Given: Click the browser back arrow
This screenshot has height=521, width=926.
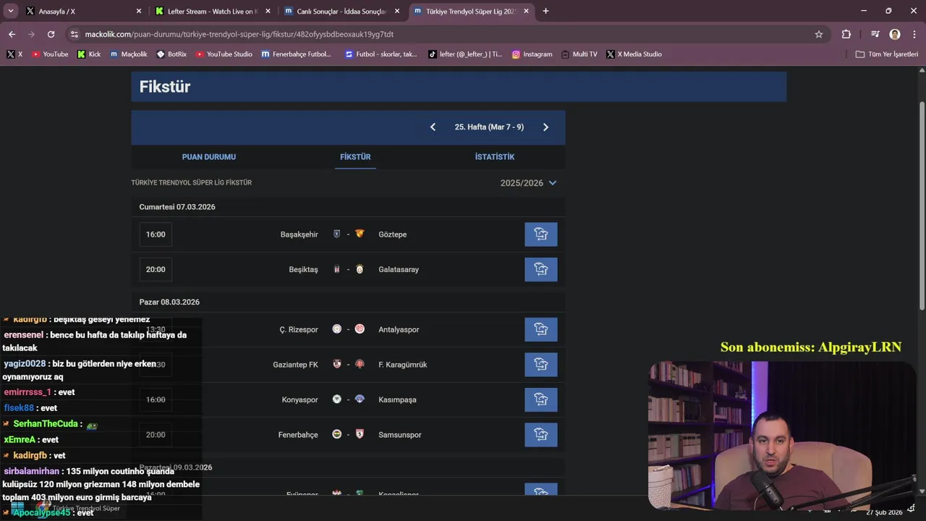Looking at the screenshot, I should coord(12,34).
